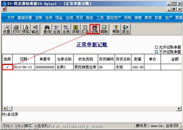Click the horizontal scrollbar thumb
This screenshot has width=183, height=130.
[10, 109]
